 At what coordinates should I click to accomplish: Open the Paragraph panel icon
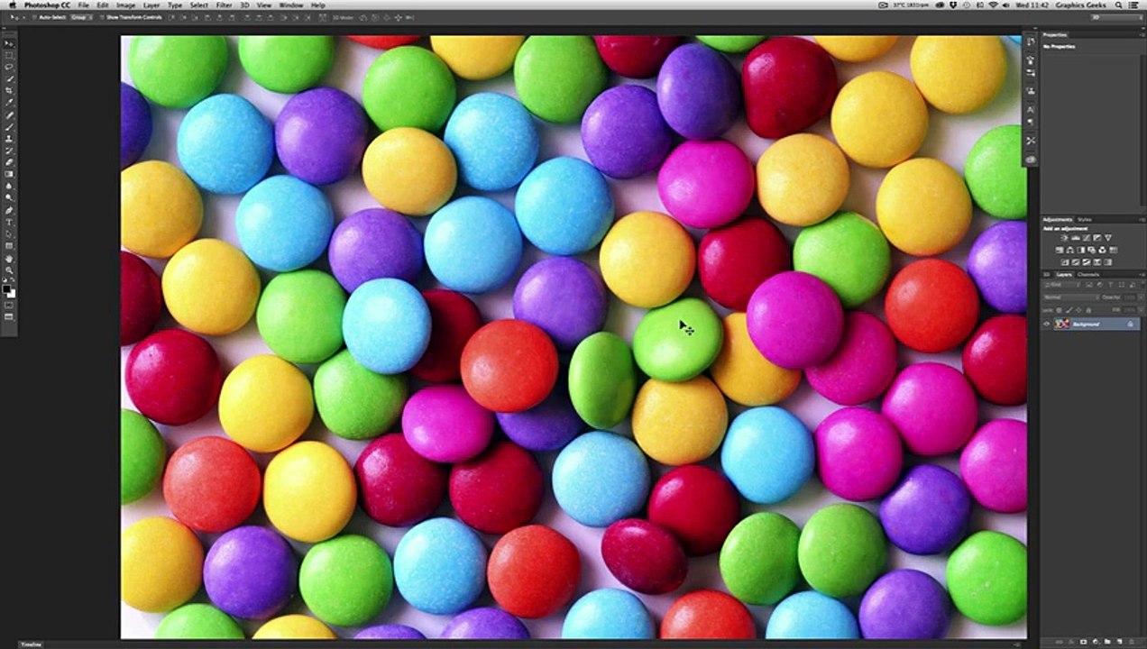point(1031,122)
